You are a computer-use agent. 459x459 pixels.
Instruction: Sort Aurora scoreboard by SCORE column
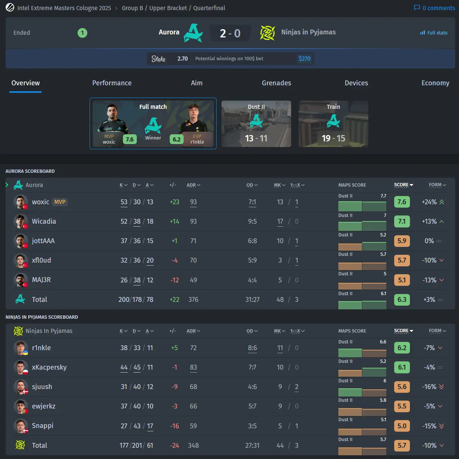coord(404,185)
